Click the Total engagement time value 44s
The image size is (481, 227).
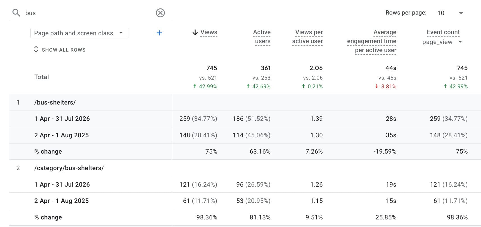click(391, 68)
